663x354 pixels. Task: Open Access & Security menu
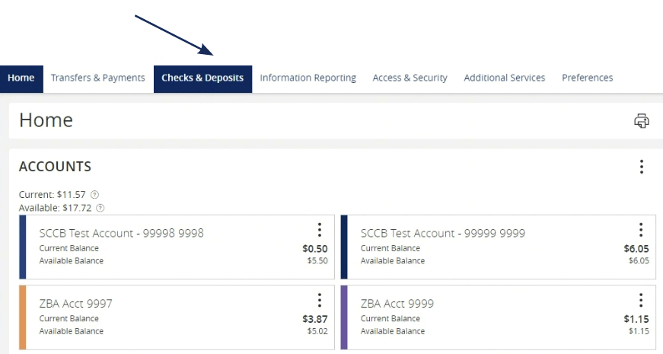[410, 78]
